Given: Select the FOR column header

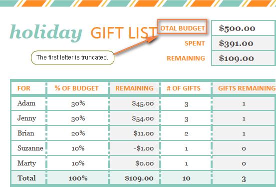Looking at the screenshot, I should click(x=28, y=88).
